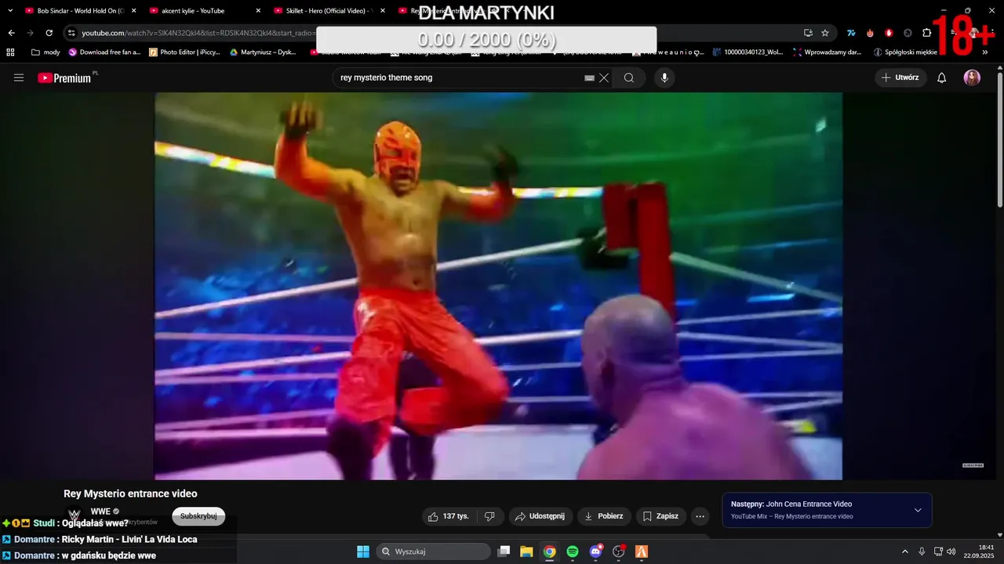Viewport: 1004px width, 564px height.
Task: Open Spółgłoski miękkie bookmark
Action: tap(906, 52)
